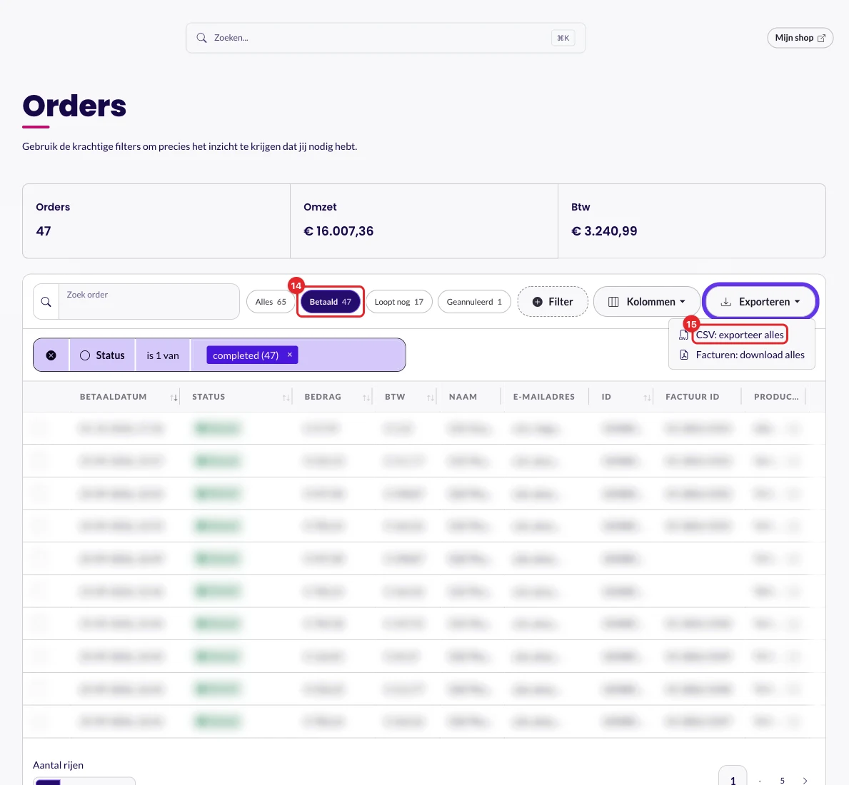
Task: Click the plus icon on the Filter button
Action: [537, 302]
